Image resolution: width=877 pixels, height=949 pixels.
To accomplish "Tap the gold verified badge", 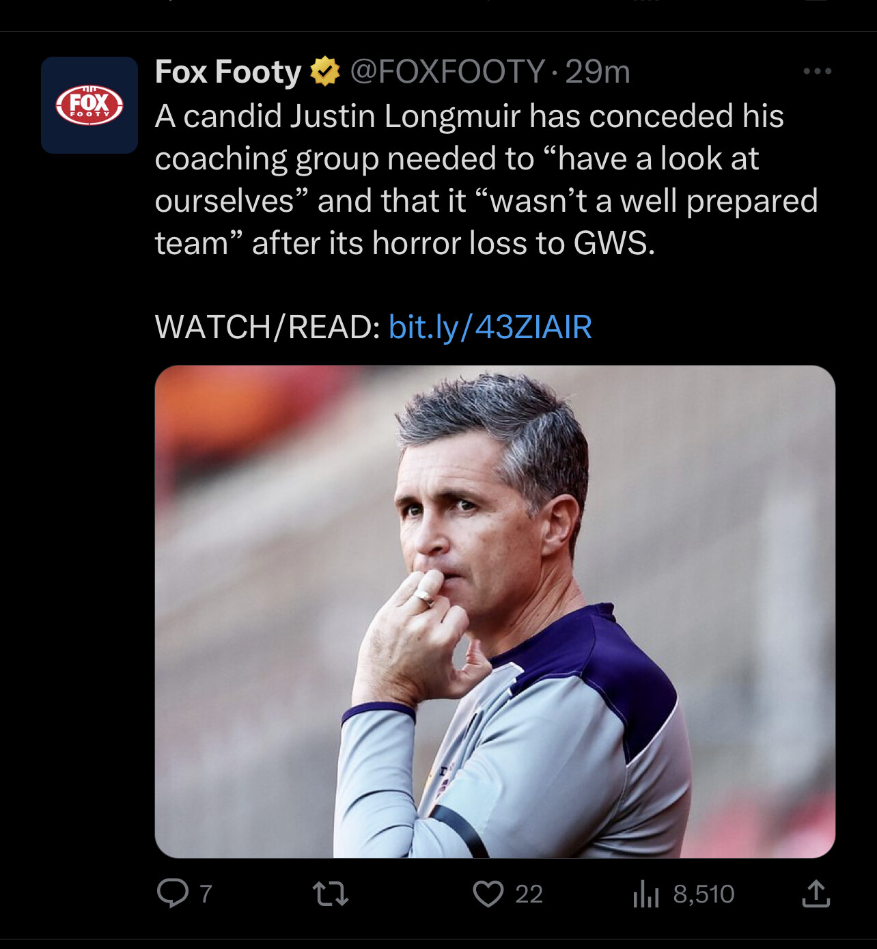I will pos(325,71).
